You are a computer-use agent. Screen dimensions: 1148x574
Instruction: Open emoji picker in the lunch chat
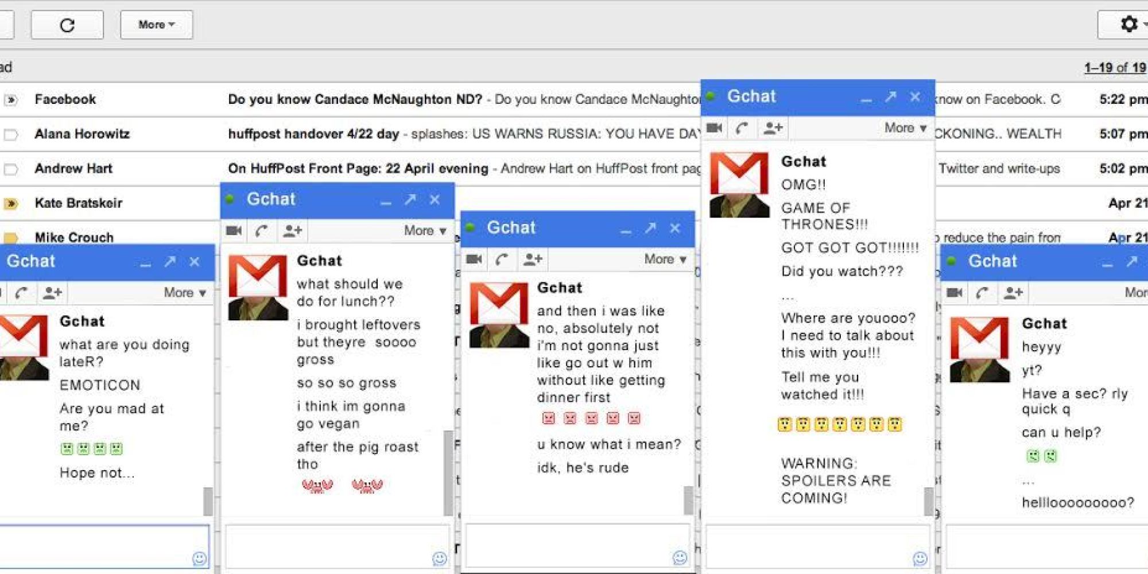click(440, 559)
